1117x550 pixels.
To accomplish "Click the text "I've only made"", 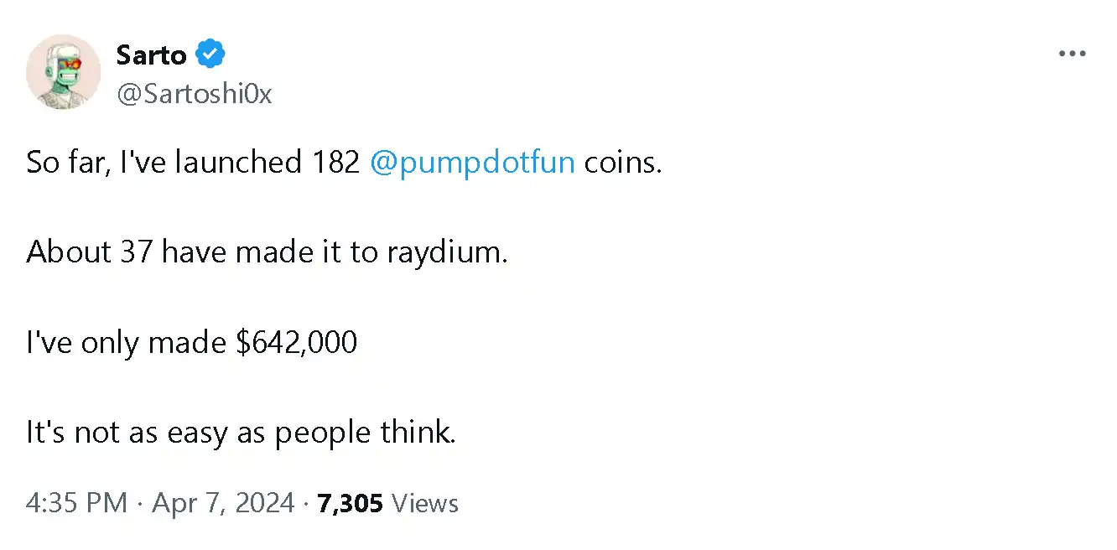I will click(x=127, y=343).
